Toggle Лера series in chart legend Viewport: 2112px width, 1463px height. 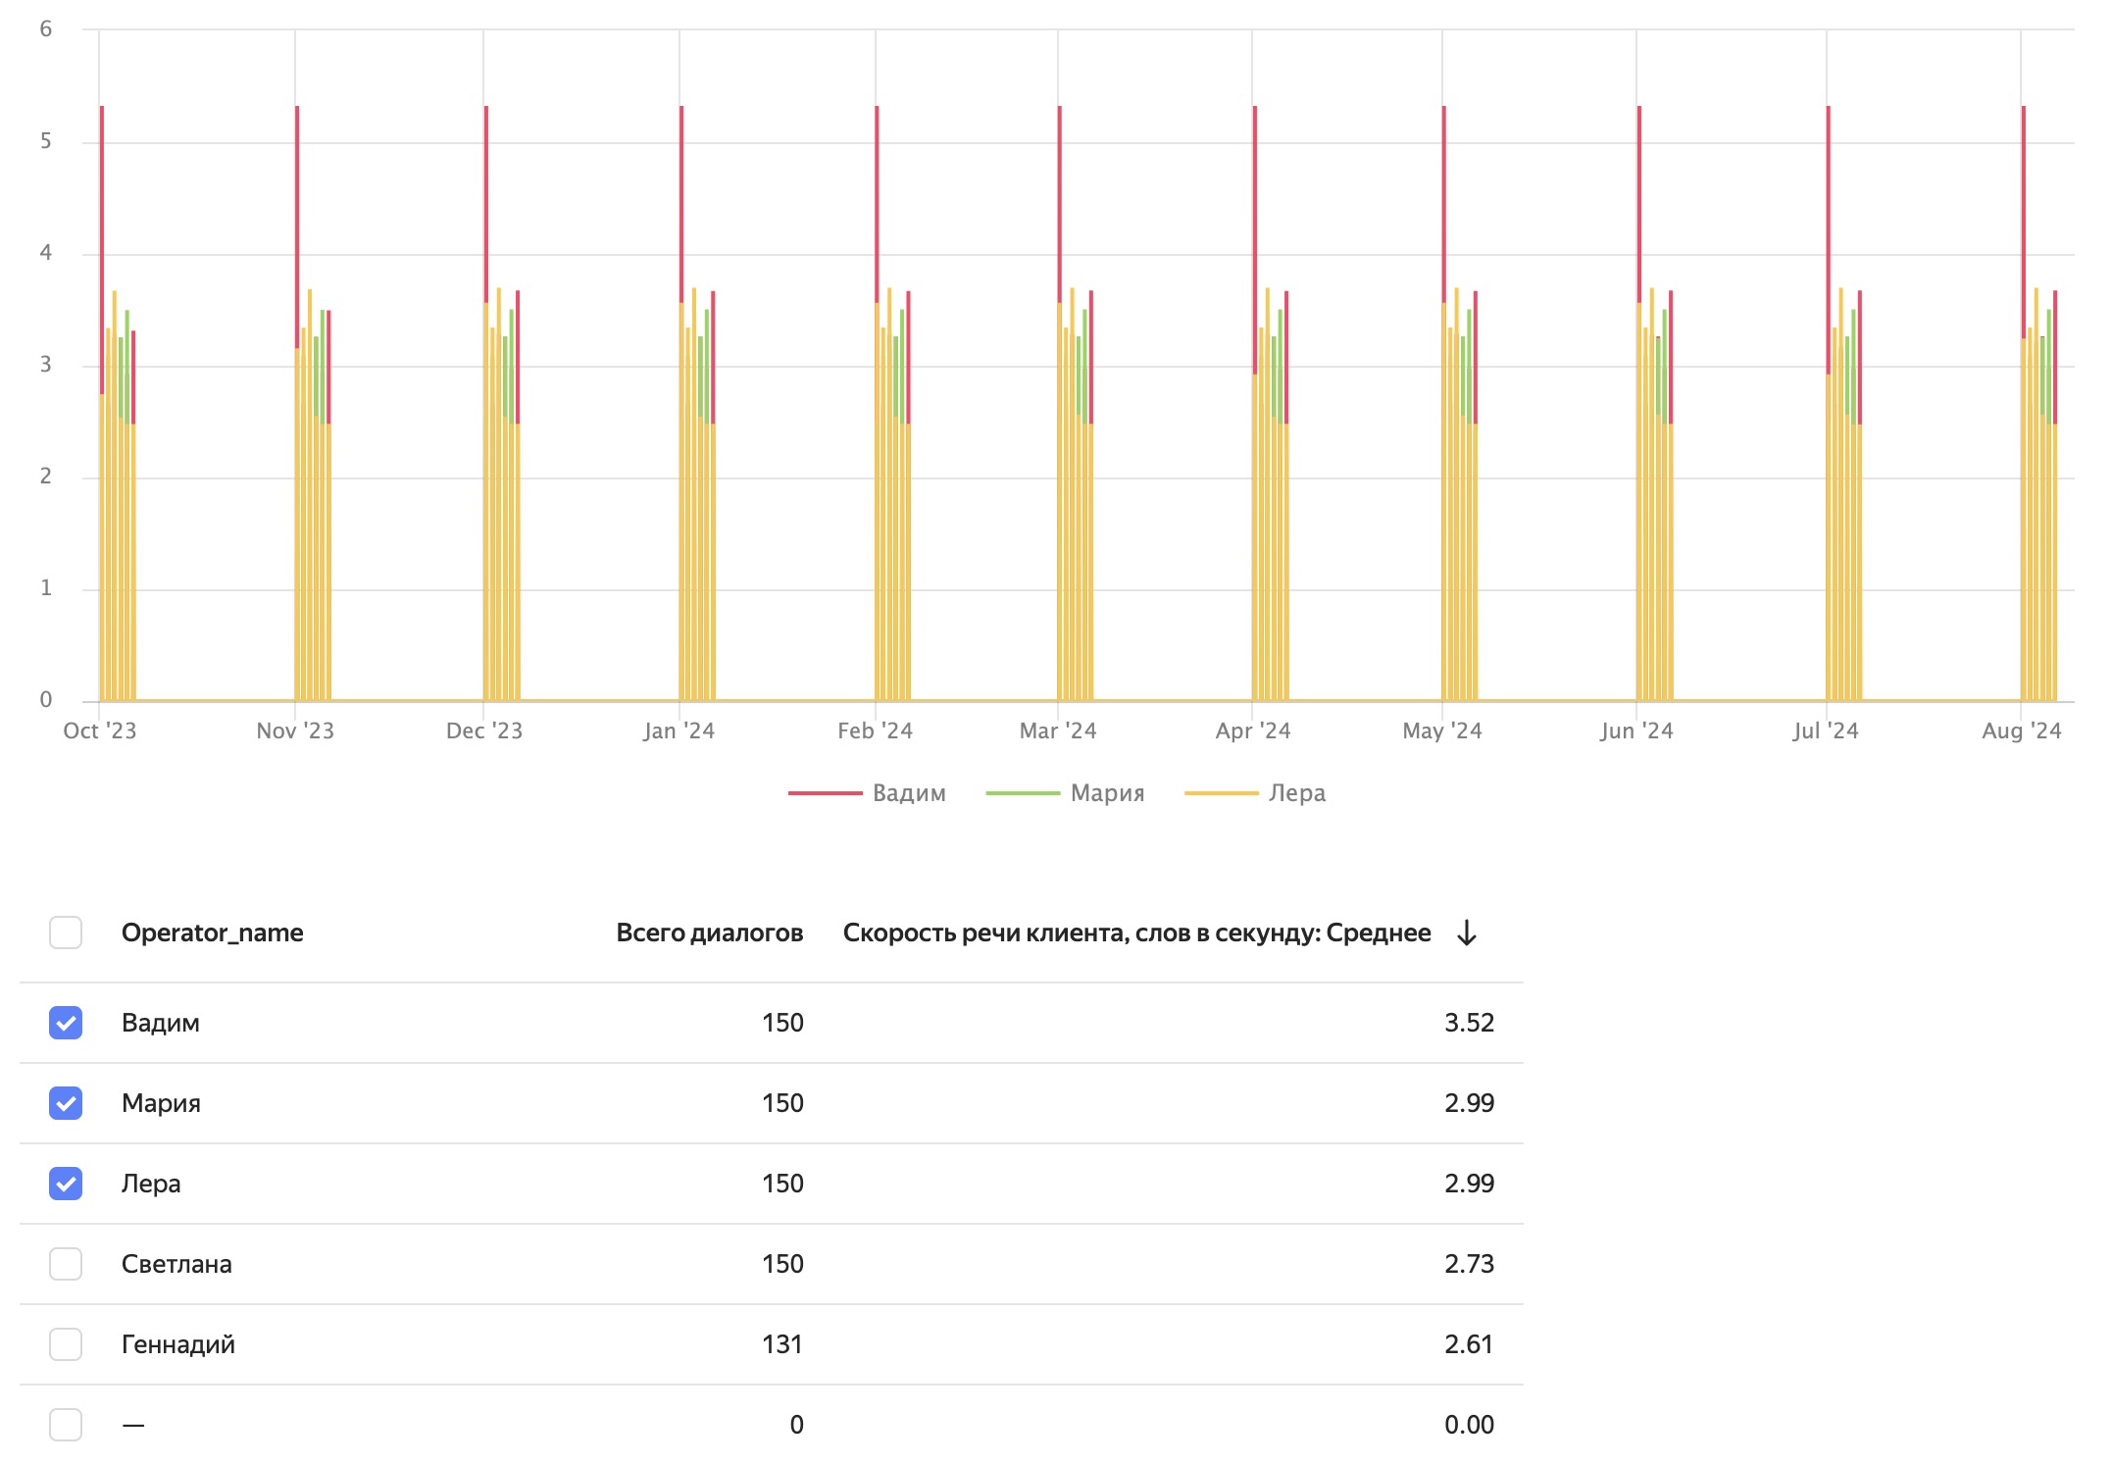tap(1296, 793)
